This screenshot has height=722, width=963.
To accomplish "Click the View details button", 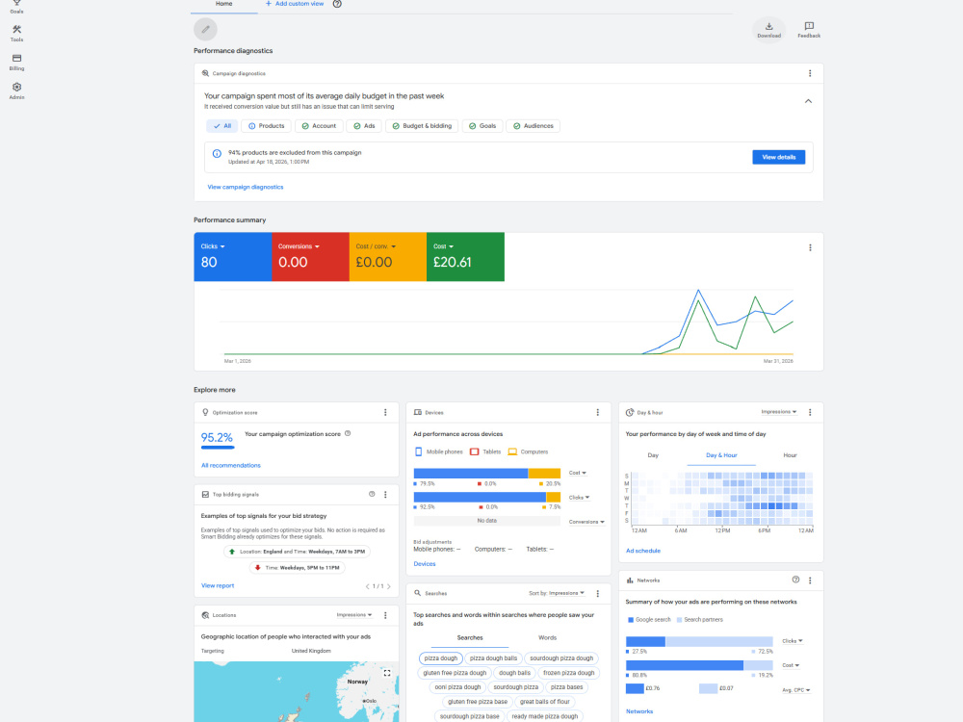I will (x=779, y=157).
